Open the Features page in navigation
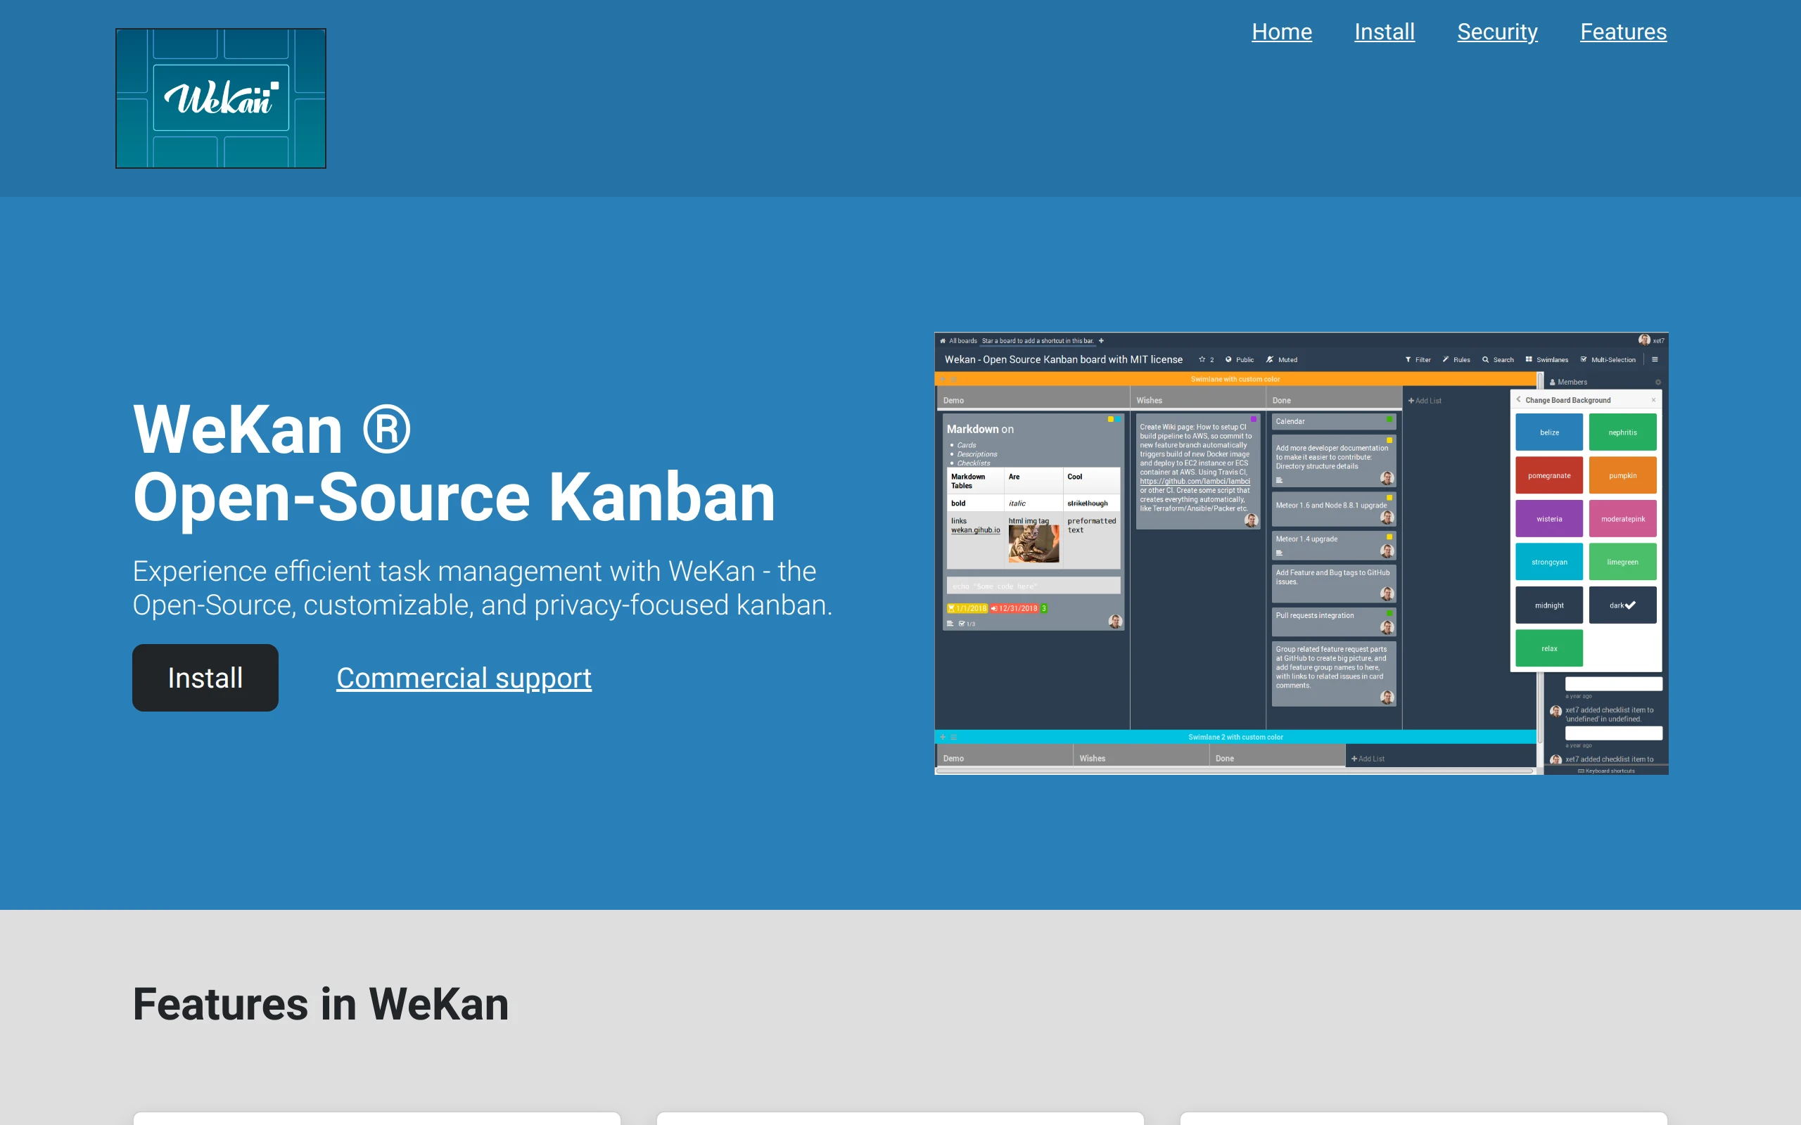This screenshot has width=1801, height=1125. click(x=1623, y=31)
